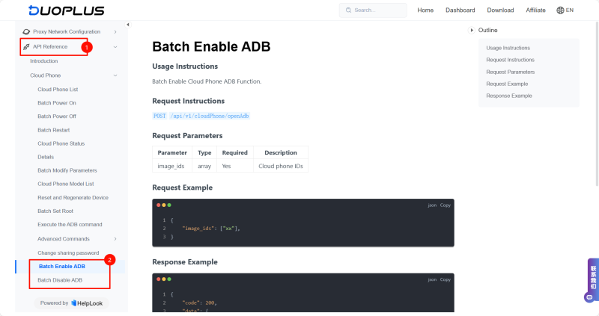Open the Affiliate nav link
Screen dimensions: 599x316
[535, 10]
